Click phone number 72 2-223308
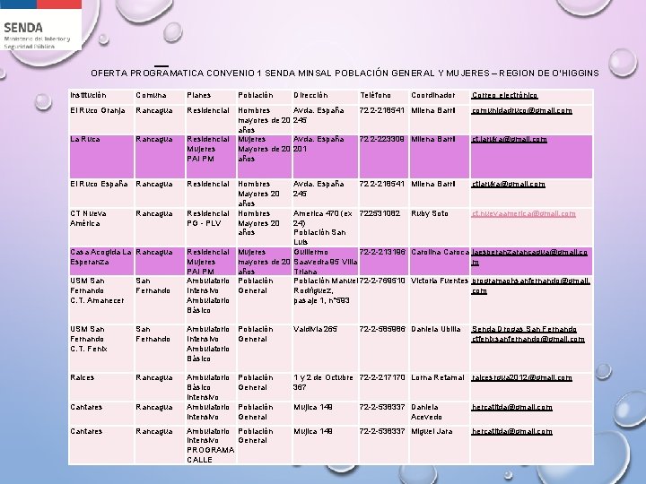This screenshot has height=484, width=646. 382,140
